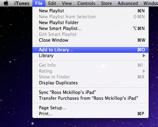Open the View menu
Image resolution: width=158 pixels, height=127 pixels.
[67, 3]
